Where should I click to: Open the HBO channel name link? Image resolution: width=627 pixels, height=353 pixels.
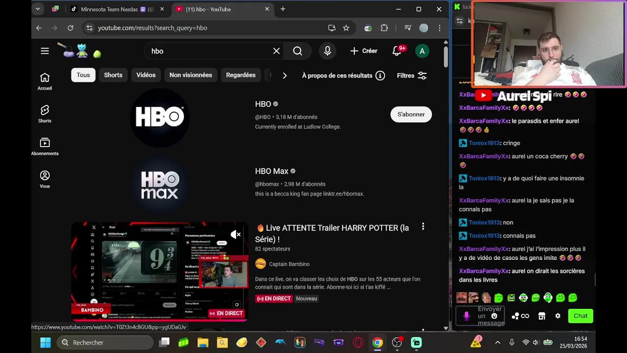(x=263, y=104)
